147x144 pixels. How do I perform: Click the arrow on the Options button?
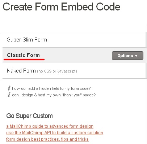(x=136, y=56)
